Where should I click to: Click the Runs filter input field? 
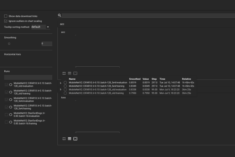click(x=28, y=77)
